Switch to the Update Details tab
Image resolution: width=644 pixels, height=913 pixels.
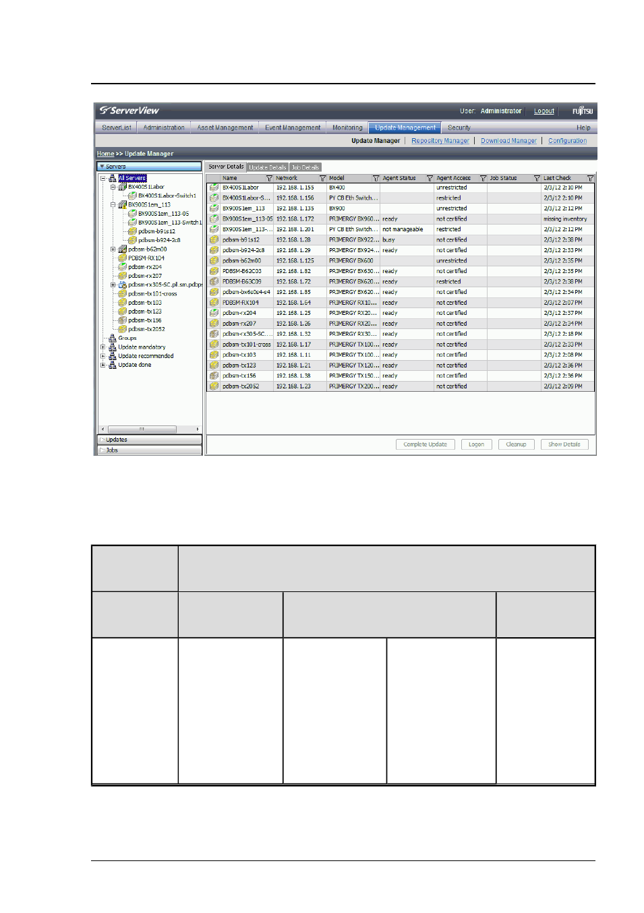click(268, 167)
